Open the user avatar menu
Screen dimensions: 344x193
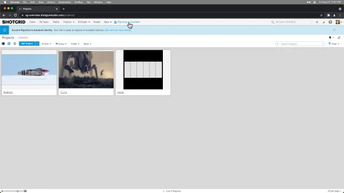point(339,22)
